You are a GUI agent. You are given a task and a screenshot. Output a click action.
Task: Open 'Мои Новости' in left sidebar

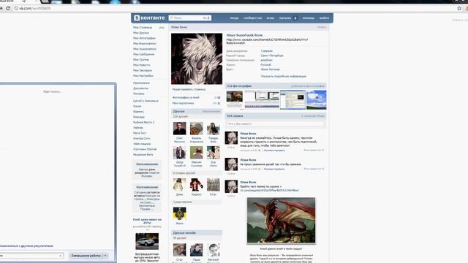pos(142,65)
